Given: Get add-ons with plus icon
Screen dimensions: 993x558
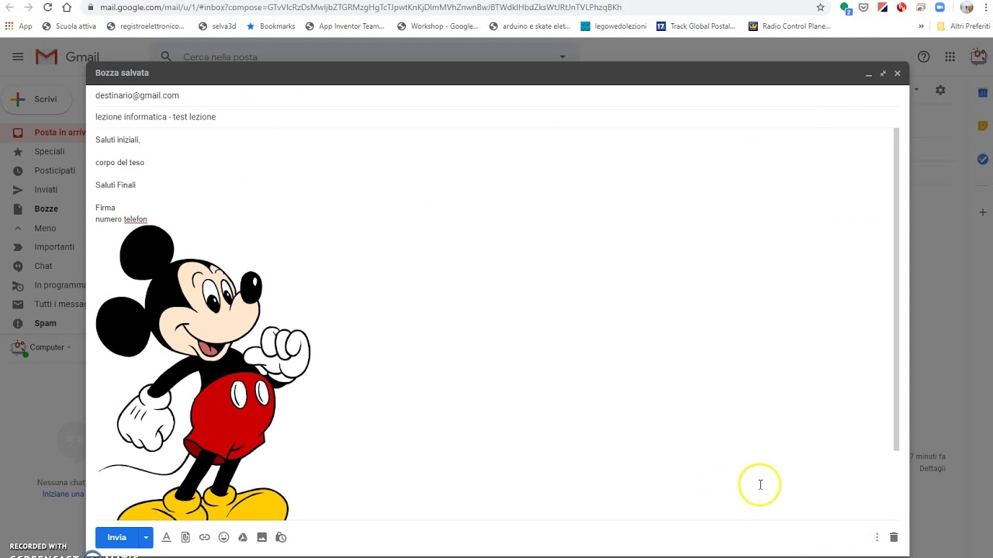Looking at the screenshot, I should pyautogui.click(x=982, y=212).
